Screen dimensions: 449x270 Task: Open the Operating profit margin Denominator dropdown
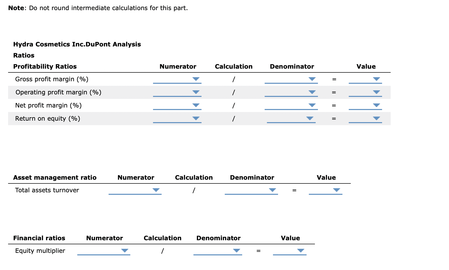pyautogui.click(x=312, y=92)
